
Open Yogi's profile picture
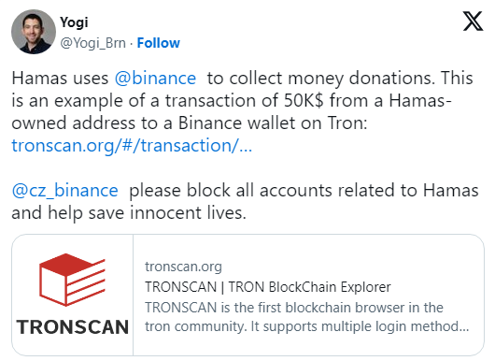click(x=34, y=32)
